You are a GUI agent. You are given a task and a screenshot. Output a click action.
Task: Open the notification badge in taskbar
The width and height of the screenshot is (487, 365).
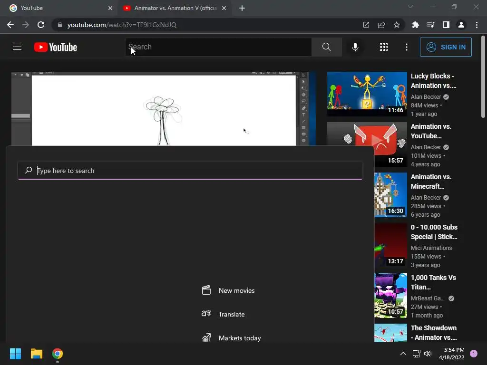click(473, 354)
